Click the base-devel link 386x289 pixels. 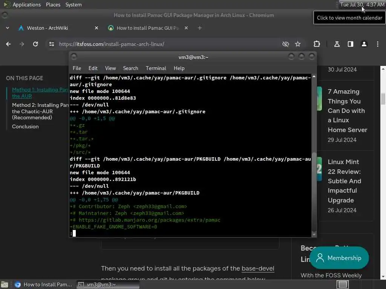(258, 268)
